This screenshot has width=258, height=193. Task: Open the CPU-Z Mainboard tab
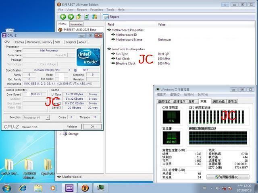pyautogui.click(x=33, y=42)
